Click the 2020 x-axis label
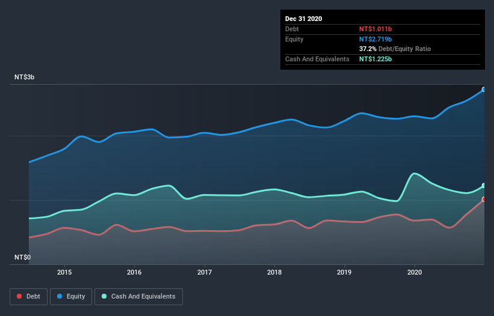494x316 pixels. pyautogui.click(x=415, y=272)
